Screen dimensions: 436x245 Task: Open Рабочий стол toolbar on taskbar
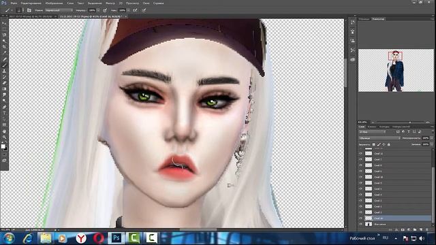(362, 238)
